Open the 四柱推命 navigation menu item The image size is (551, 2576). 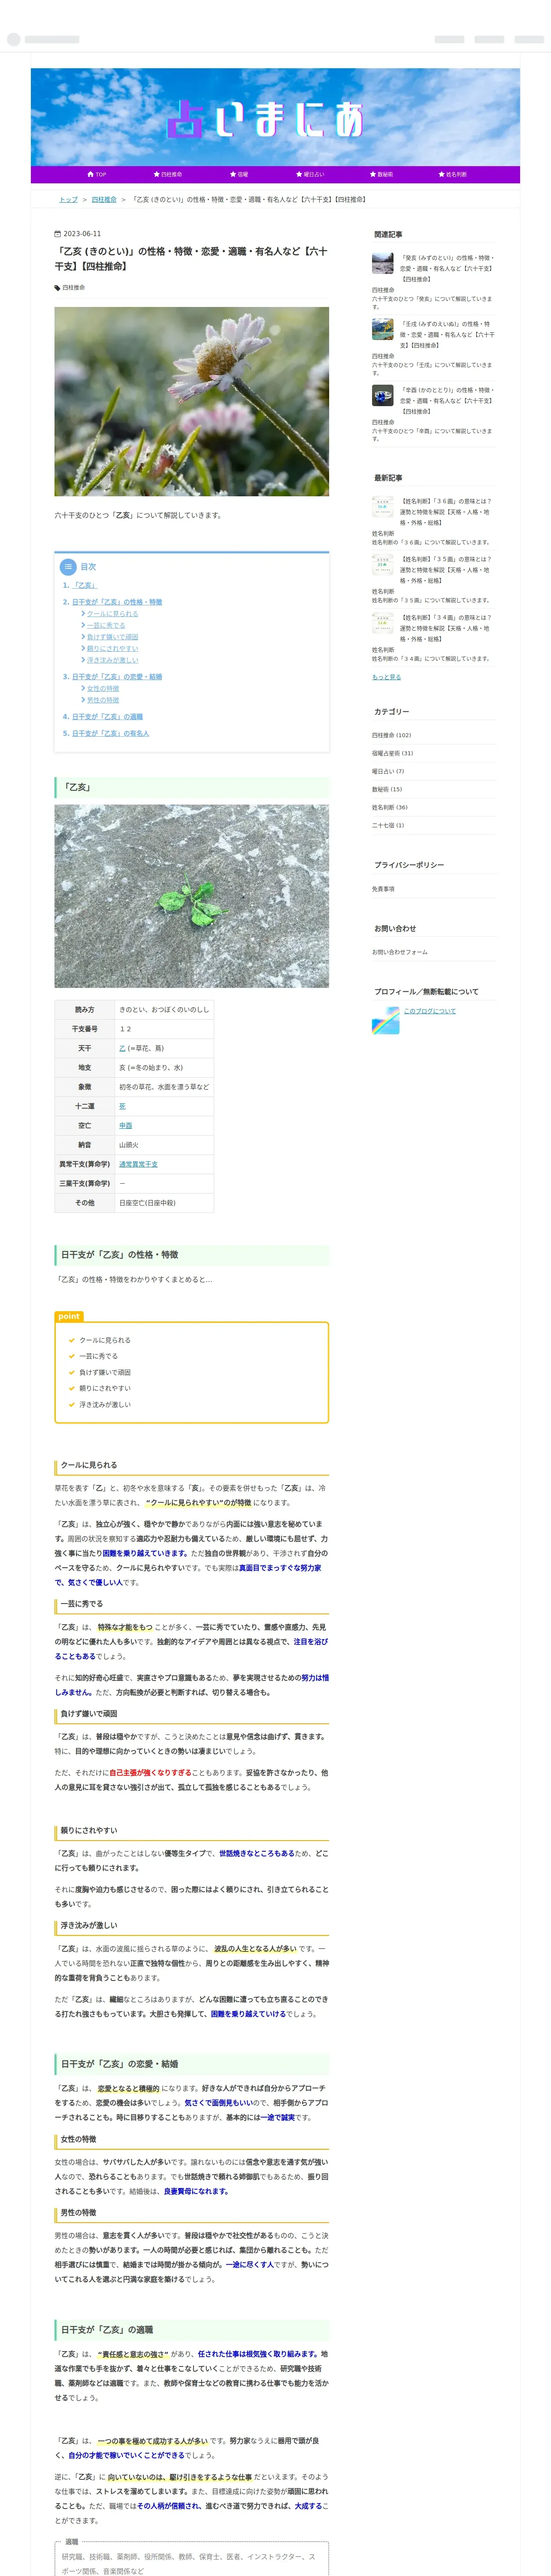click(x=168, y=174)
